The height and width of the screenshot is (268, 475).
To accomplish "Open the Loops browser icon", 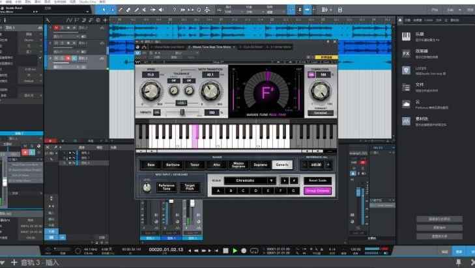I will point(406,70).
